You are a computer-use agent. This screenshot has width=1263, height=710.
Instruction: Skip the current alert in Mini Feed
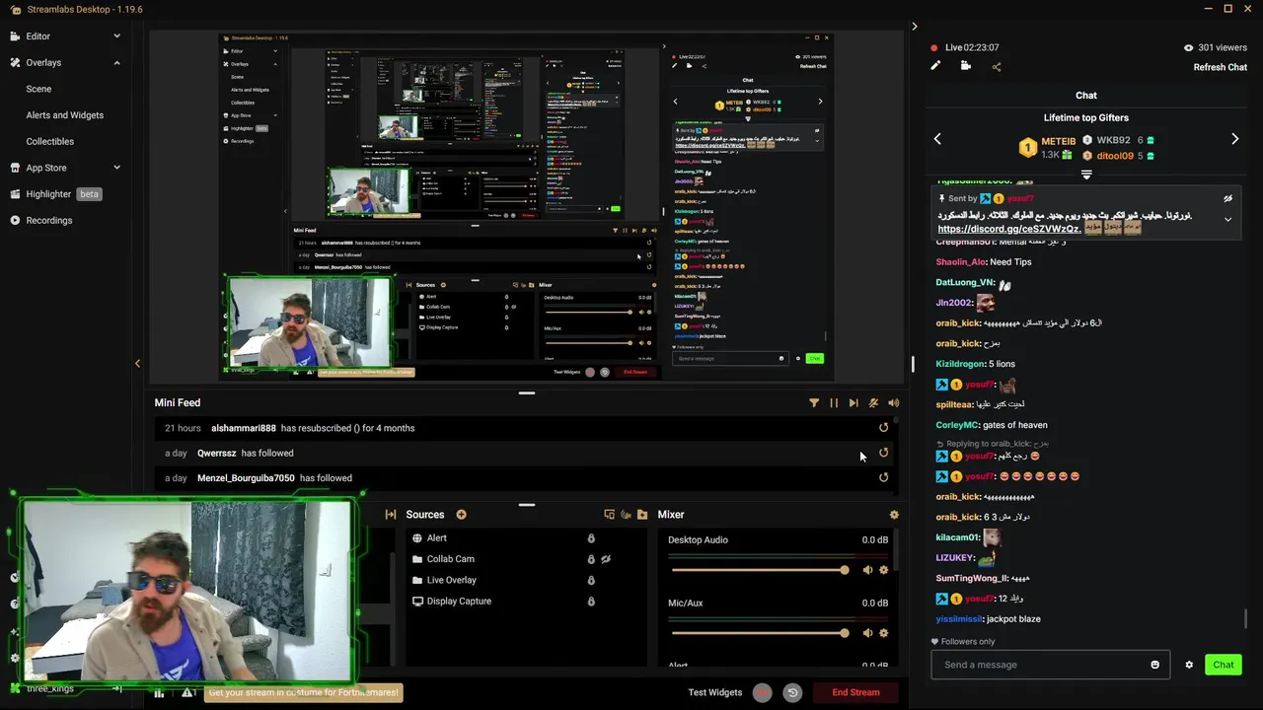point(854,402)
